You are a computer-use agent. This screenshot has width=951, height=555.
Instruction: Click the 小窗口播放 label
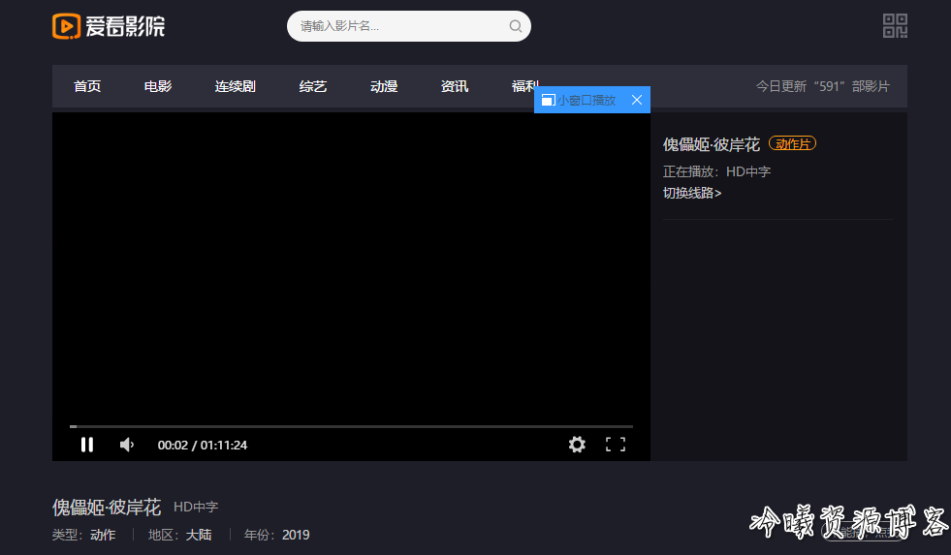point(586,100)
